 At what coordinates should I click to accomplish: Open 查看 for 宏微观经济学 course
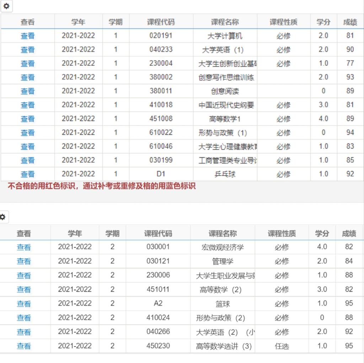(24, 247)
